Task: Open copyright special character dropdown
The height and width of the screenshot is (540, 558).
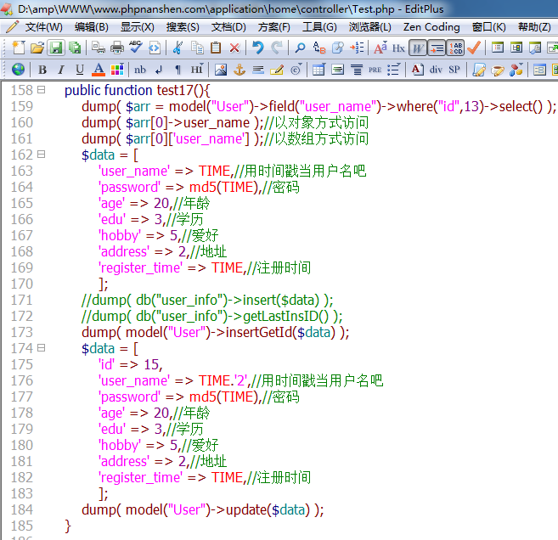Action: coord(296,70)
